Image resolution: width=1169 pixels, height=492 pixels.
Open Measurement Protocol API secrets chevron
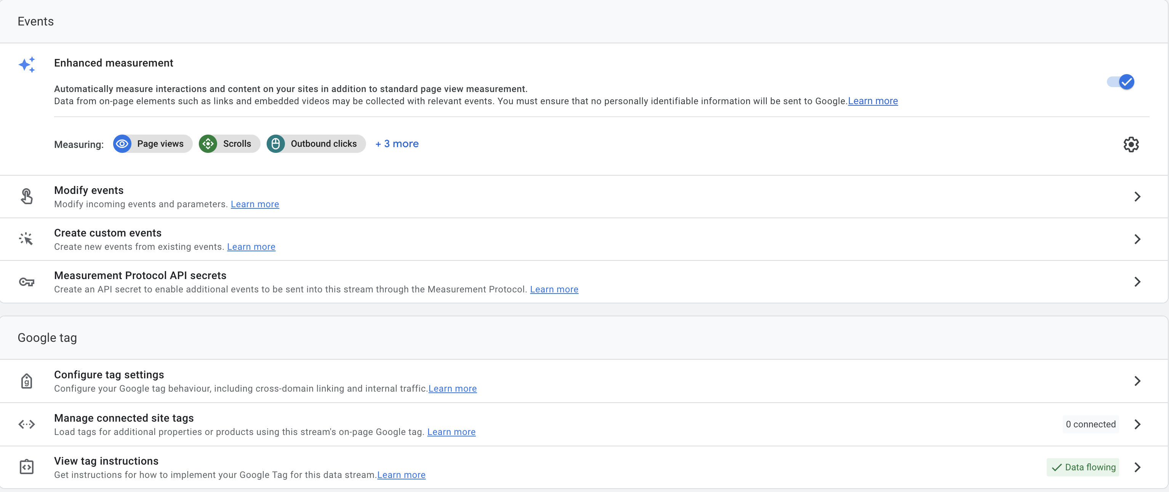pos(1137,282)
